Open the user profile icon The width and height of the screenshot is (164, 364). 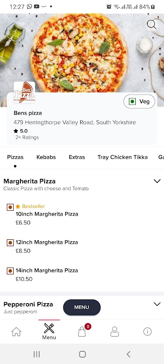point(114,332)
